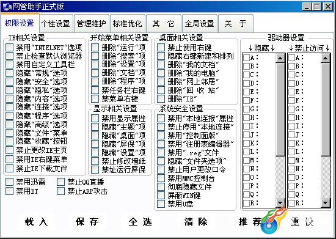Screen dimensions: 336x239
Task: Click the 清除 button
Action: (x=195, y=222)
